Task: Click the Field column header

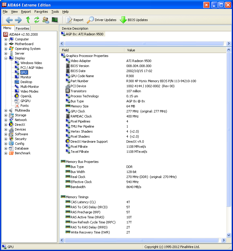Action: [92, 50]
